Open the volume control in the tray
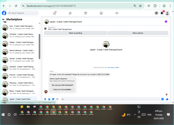Image resolution: width=174 pixels, height=125 pixels. tap(139, 117)
